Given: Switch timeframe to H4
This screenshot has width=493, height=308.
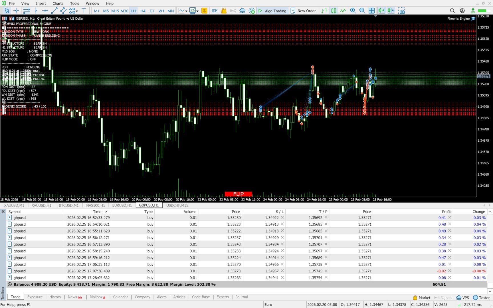Looking at the screenshot, I should [x=143, y=11].
